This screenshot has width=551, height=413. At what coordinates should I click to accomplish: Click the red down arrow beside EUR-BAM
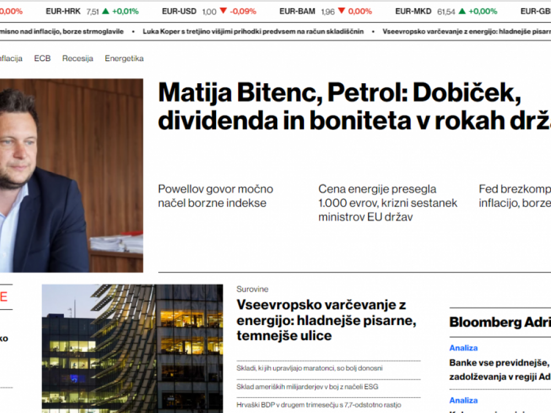341,11
